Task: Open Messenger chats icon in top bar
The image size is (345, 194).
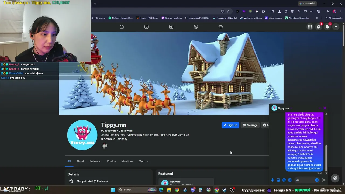Action: click(x=319, y=27)
